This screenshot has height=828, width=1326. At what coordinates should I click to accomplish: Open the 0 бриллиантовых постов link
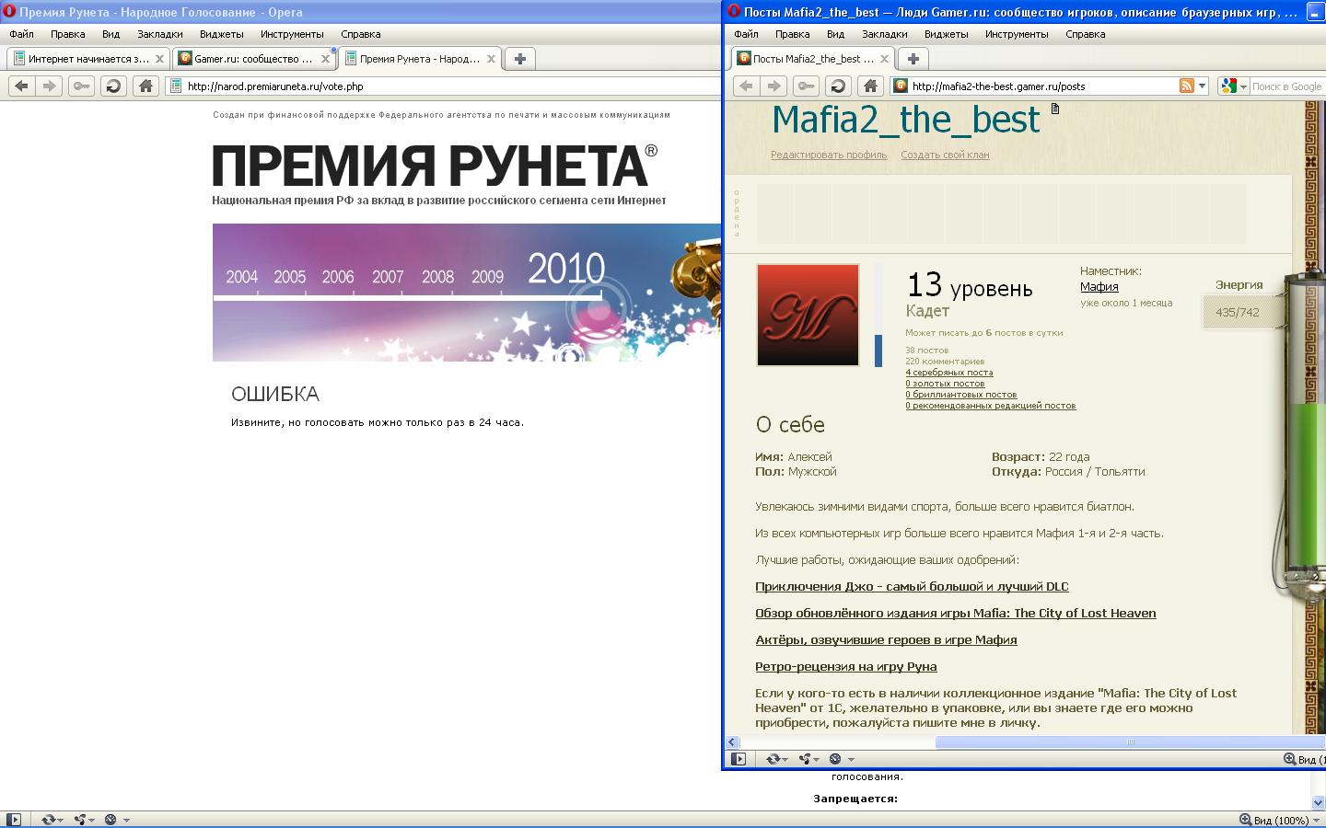(x=961, y=395)
